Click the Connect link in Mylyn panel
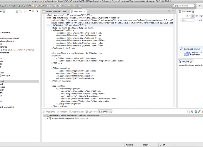The width and height of the screenshot is (203, 147). tap(187, 52)
